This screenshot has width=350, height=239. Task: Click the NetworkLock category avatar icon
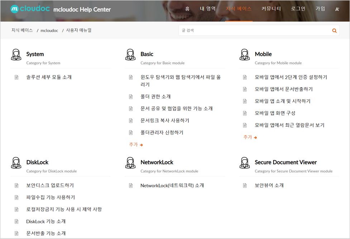click(130, 163)
